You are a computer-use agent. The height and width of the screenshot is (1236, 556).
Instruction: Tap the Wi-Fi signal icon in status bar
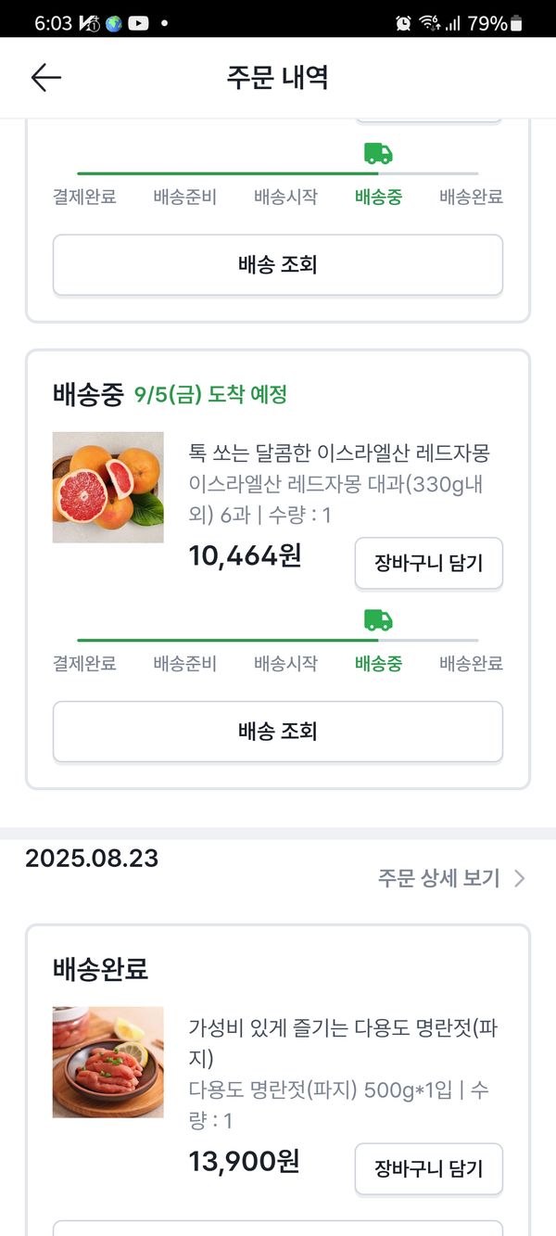coord(428,23)
